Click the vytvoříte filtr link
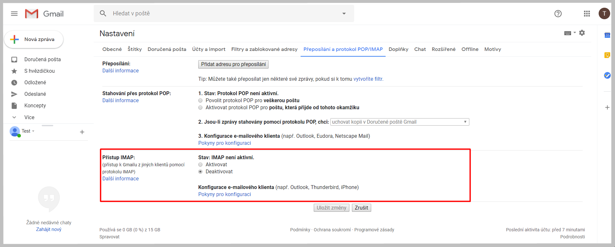Screen dimensions: 615x247 [368, 79]
